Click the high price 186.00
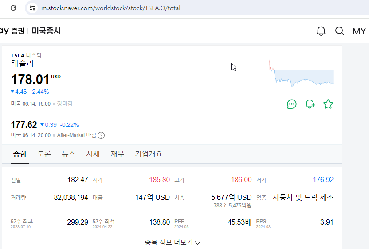The height and width of the screenshot is (249, 369). point(241,180)
